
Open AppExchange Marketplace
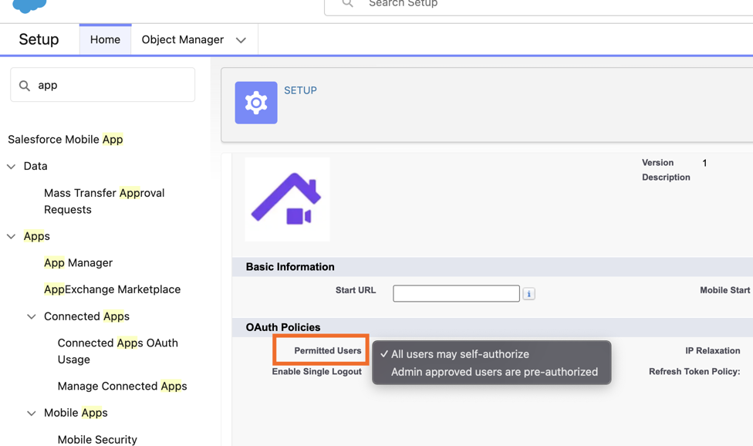pos(113,289)
